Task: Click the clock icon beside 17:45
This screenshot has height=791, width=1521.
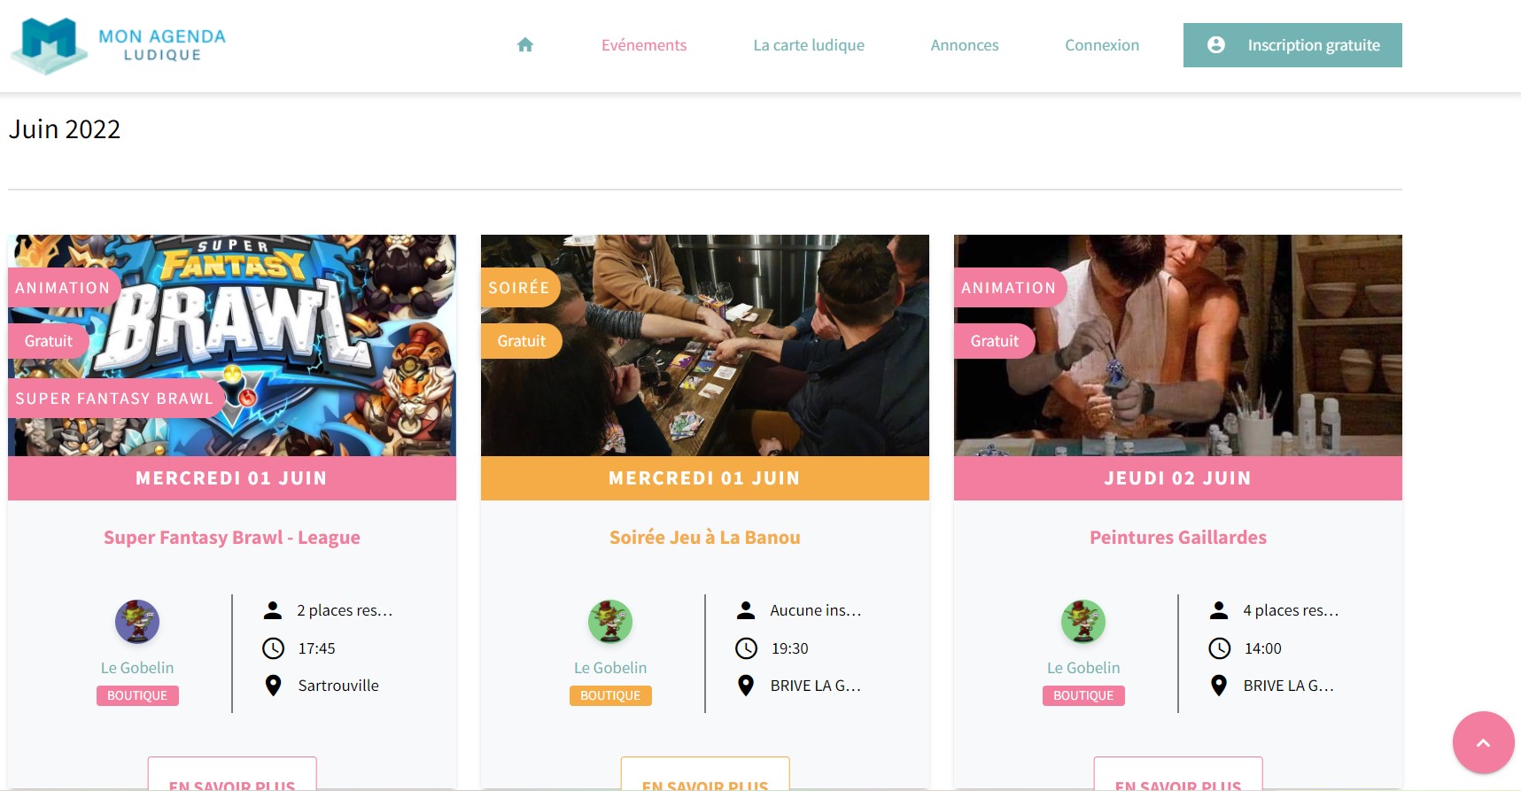Action: [273, 648]
